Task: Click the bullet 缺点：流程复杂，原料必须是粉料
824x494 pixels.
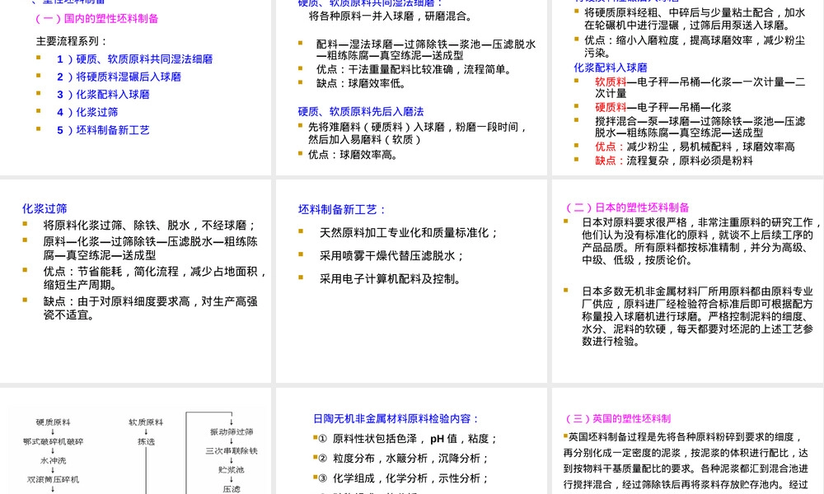Action: (x=674, y=161)
